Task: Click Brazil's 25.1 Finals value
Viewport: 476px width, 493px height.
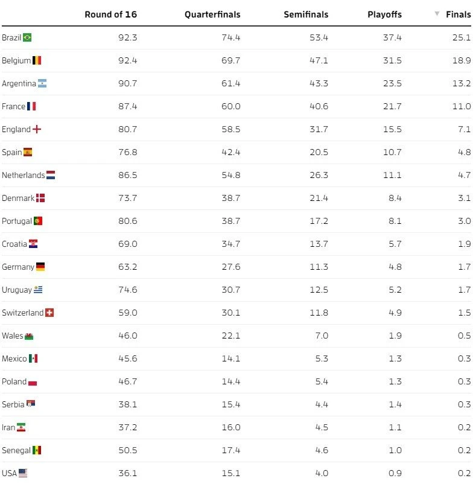Action: (x=462, y=37)
